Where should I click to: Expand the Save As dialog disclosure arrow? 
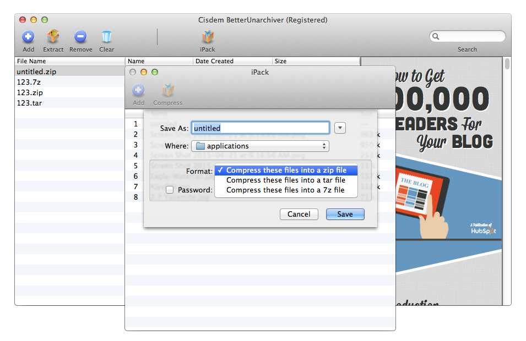click(340, 128)
